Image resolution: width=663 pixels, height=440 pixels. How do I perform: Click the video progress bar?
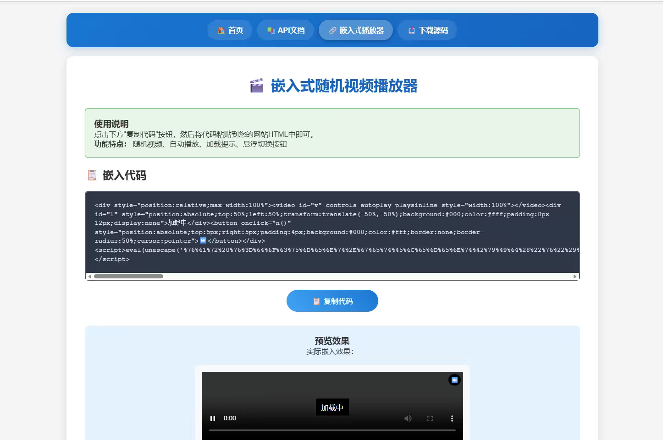pos(332,430)
